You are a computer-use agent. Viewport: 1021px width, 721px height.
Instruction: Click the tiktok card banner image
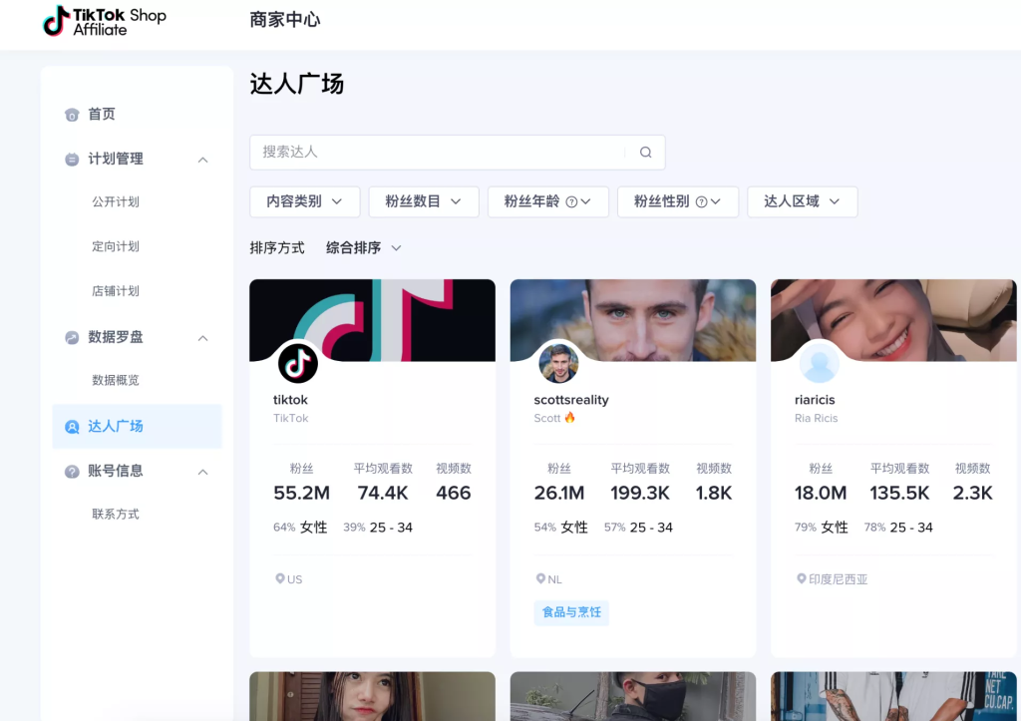(x=373, y=320)
